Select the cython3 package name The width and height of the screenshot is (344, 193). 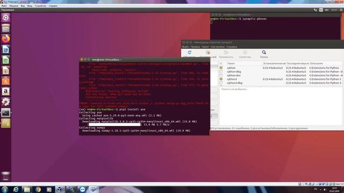(x=232, y=79)
